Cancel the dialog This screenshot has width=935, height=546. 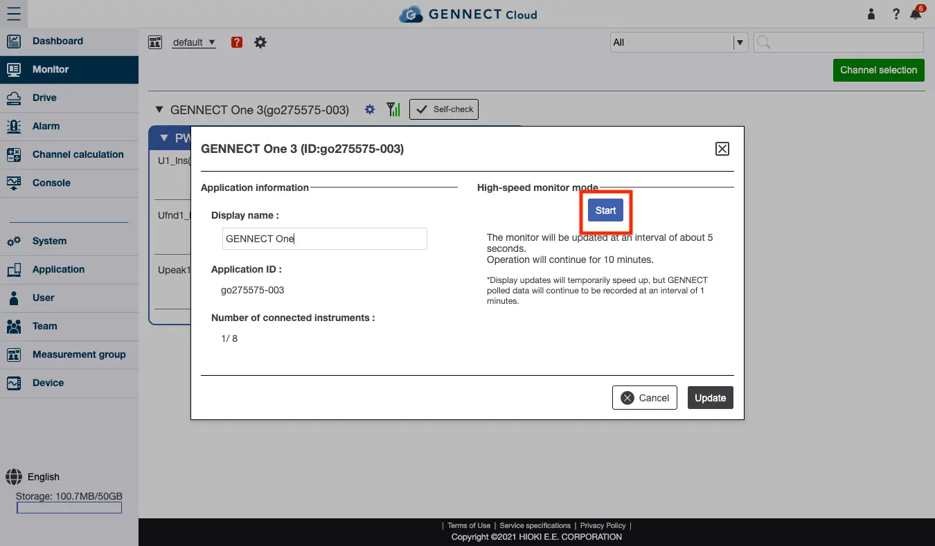click(645, 398)
